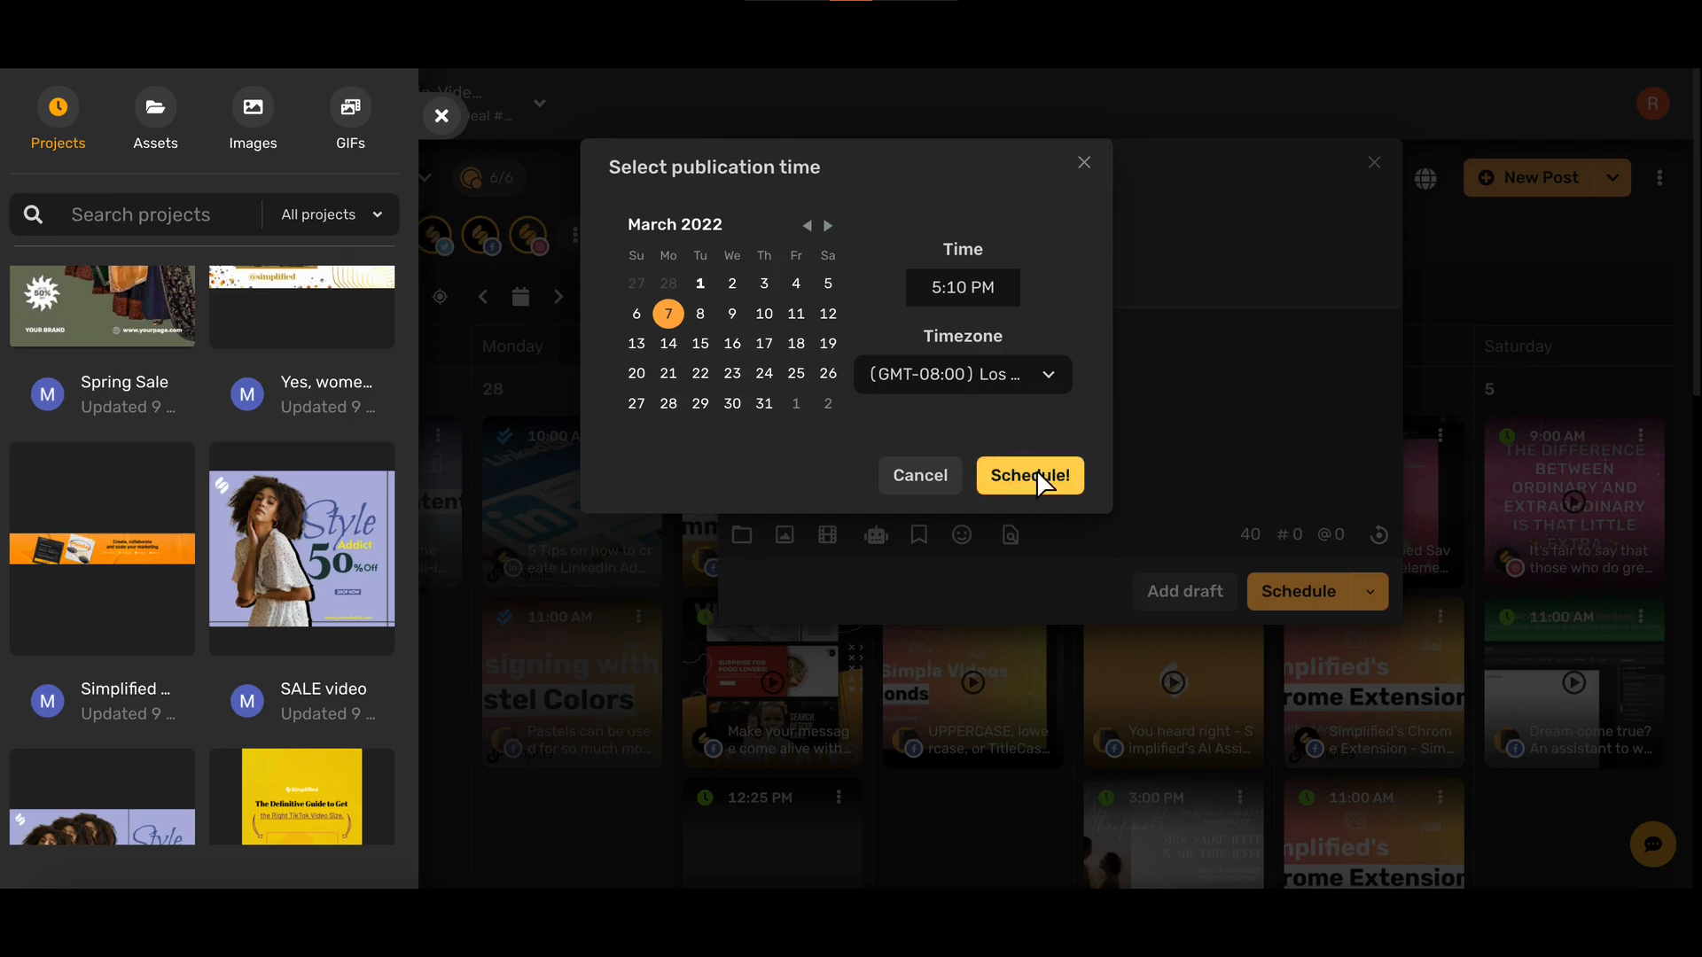
Task: Open the SALE video project thumbnail
Action: 301,549
